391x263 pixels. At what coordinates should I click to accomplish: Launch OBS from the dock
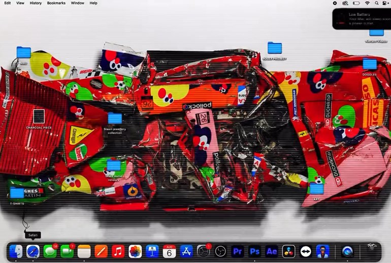tap(220, 251)
